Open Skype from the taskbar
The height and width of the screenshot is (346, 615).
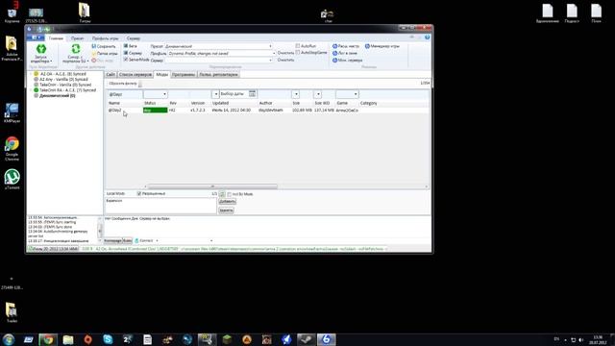[108, 339]
